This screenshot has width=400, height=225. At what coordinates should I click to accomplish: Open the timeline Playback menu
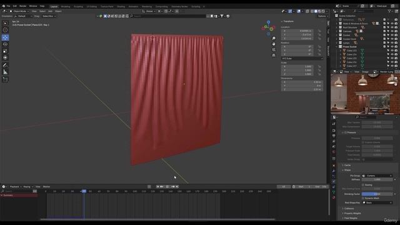click(15, 187)
